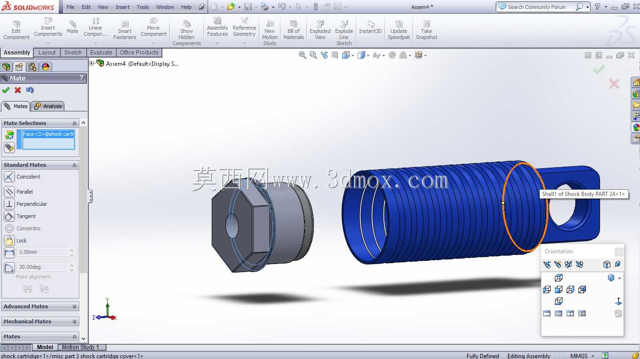Open Reference Geometry tool

coord(244,27)
